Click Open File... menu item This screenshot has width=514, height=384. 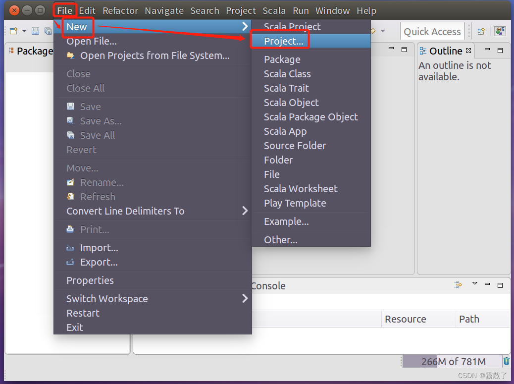tap(153, 41)
